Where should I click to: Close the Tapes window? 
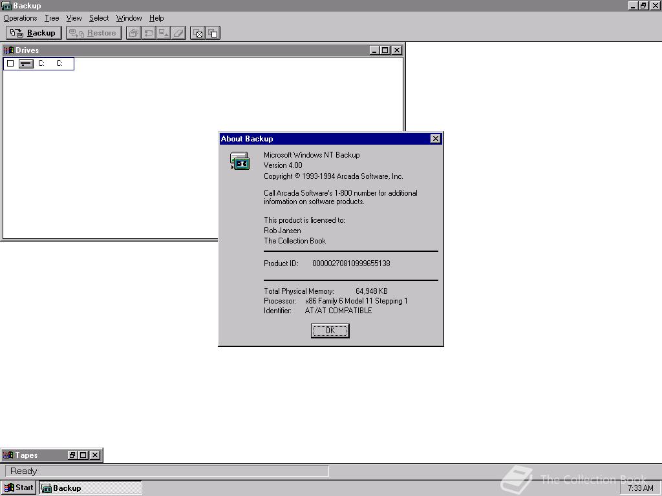coord(95,455)
